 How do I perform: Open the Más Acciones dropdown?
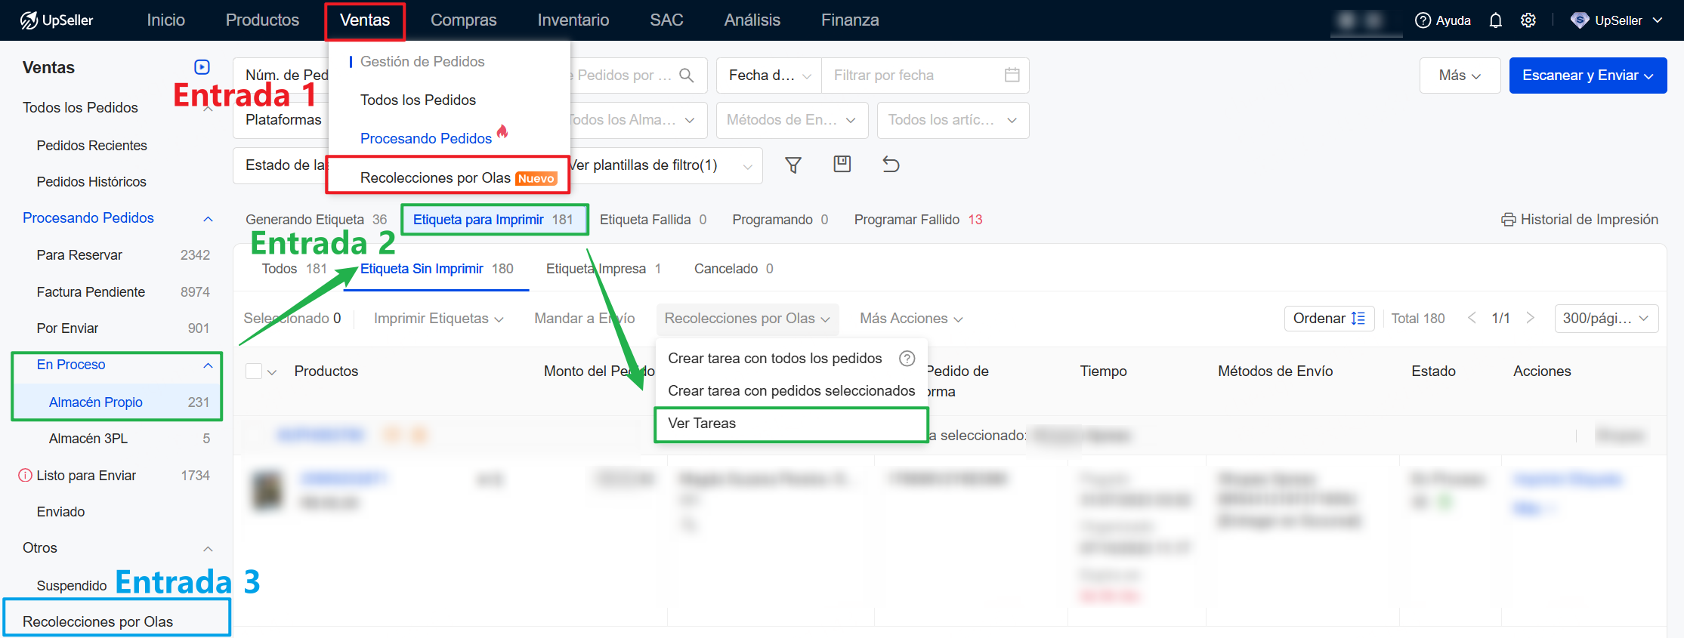(910, 319)
